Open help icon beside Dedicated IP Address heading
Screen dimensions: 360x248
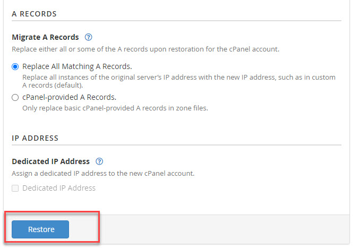[99, 161]
